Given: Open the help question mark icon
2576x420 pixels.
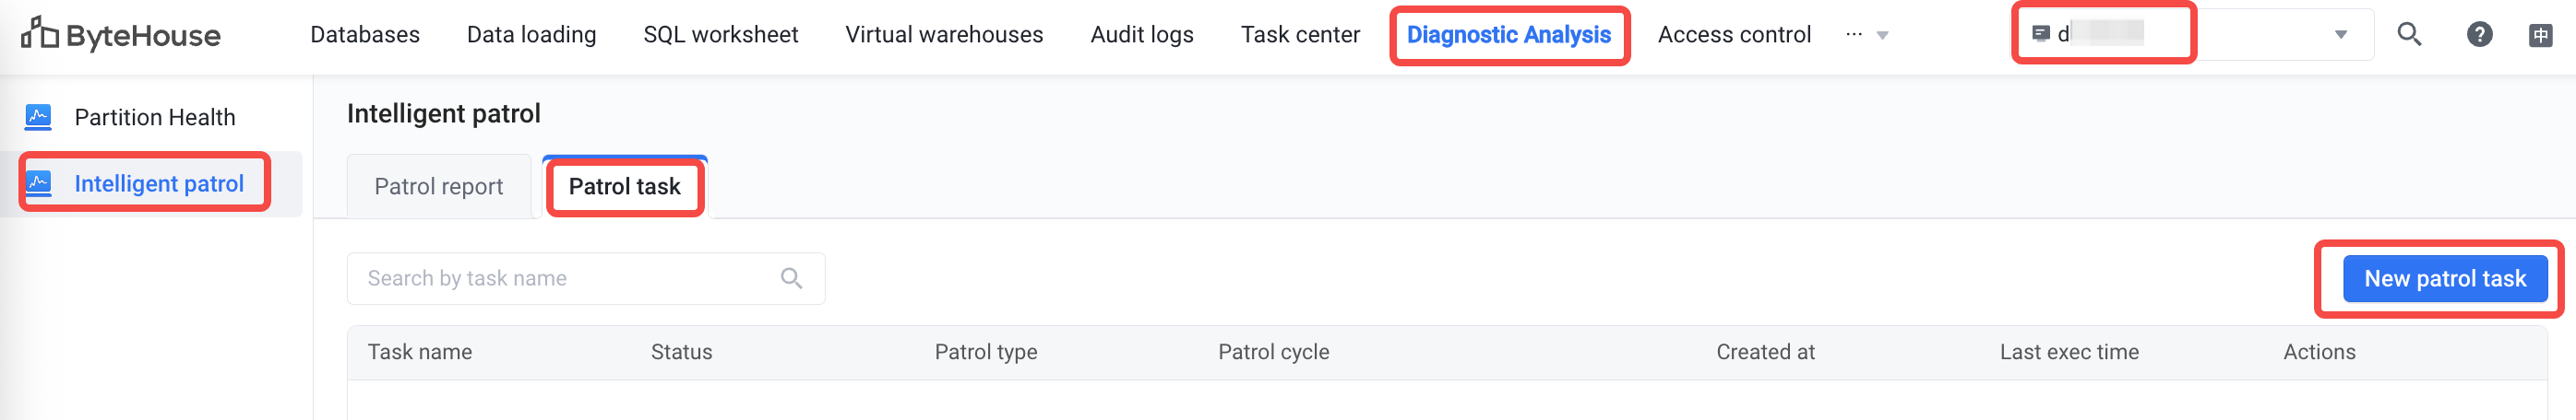Looking at the screenshot, I should (x=2479, y=35).
